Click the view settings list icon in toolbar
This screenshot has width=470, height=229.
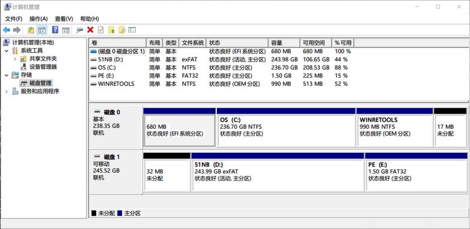(132, 30)
